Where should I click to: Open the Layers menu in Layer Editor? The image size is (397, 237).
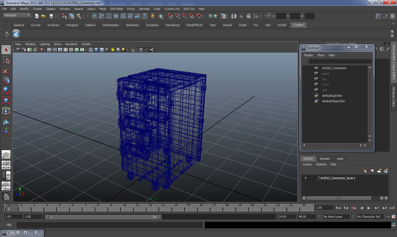[x=307, y=164]
